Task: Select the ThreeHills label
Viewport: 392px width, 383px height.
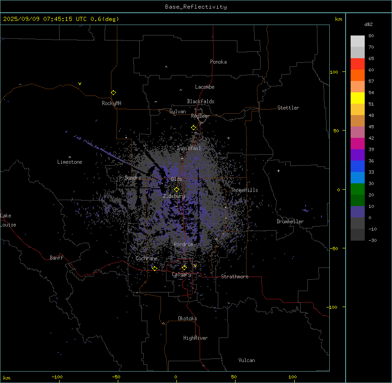Action: pos(244,190)
